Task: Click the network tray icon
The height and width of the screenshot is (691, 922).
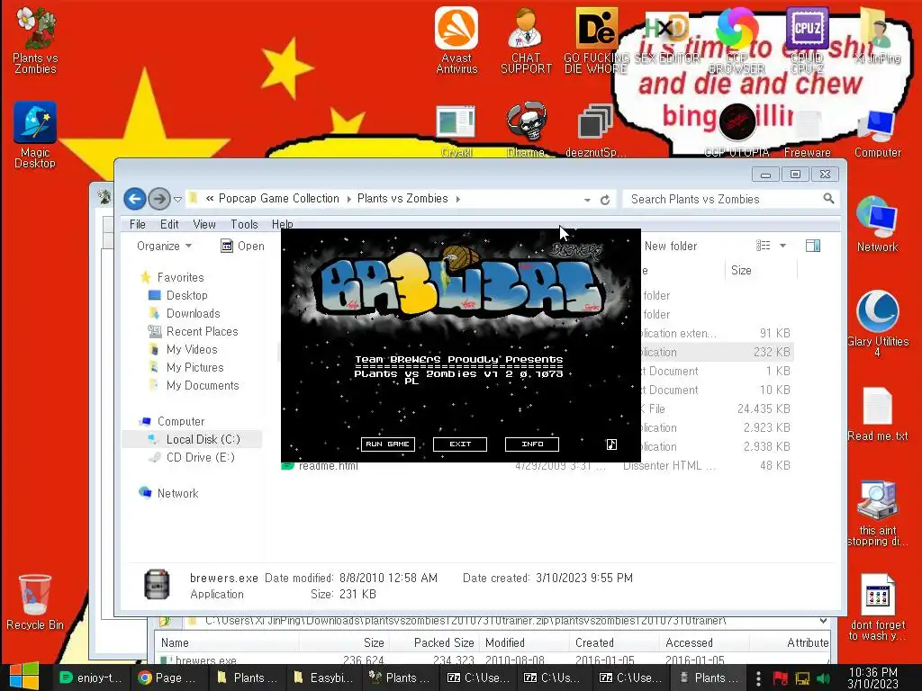Action: click(x=802, y=678)
